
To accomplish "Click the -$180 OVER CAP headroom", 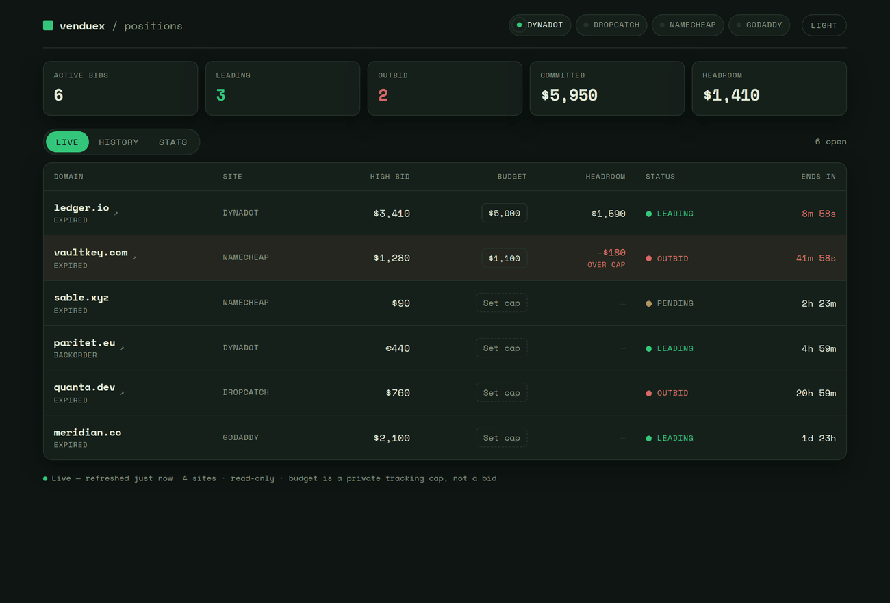I will 607,258.
